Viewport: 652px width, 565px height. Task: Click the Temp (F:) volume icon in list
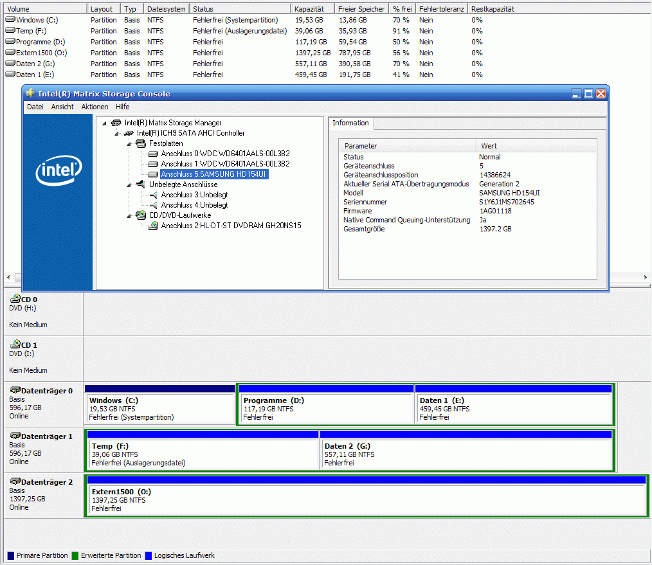tap(10, 30)
